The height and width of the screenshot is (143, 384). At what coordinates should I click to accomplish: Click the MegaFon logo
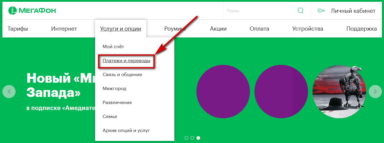(x=32, y=11)
